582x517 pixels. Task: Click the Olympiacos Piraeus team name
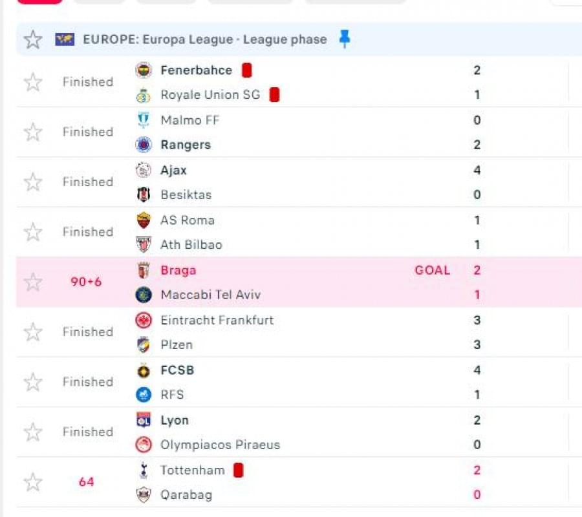click(220, 445)
